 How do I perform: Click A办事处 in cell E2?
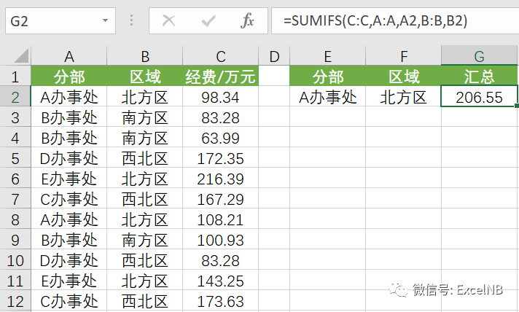[328, 97]
